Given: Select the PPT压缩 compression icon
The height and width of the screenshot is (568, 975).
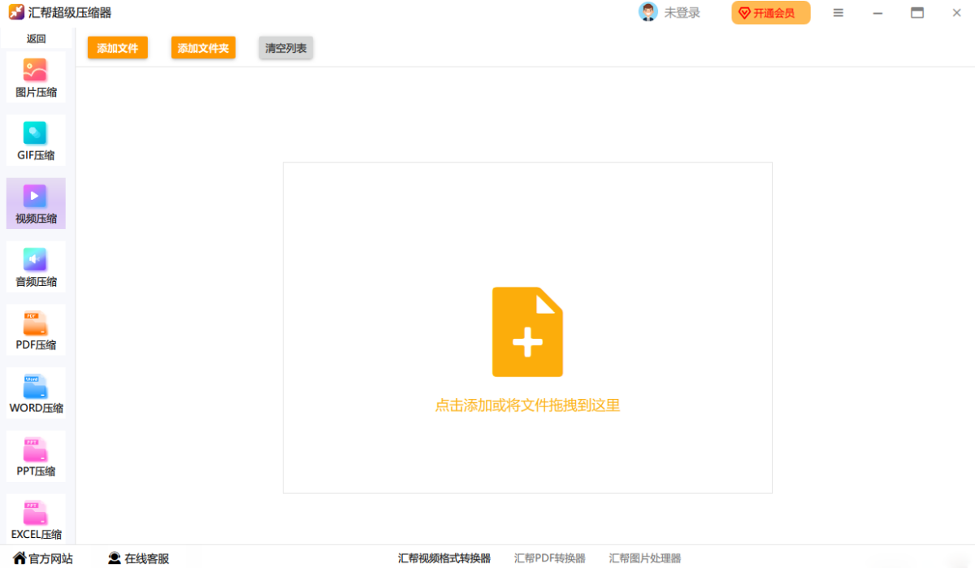Looking at the screenshot, I should 35,449.
